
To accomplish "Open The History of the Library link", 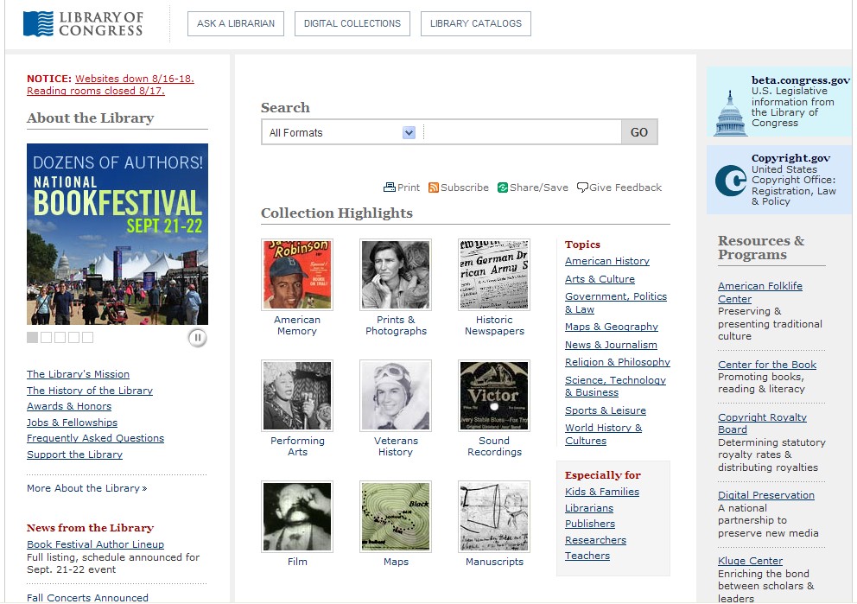I will [x=90, y=391].
